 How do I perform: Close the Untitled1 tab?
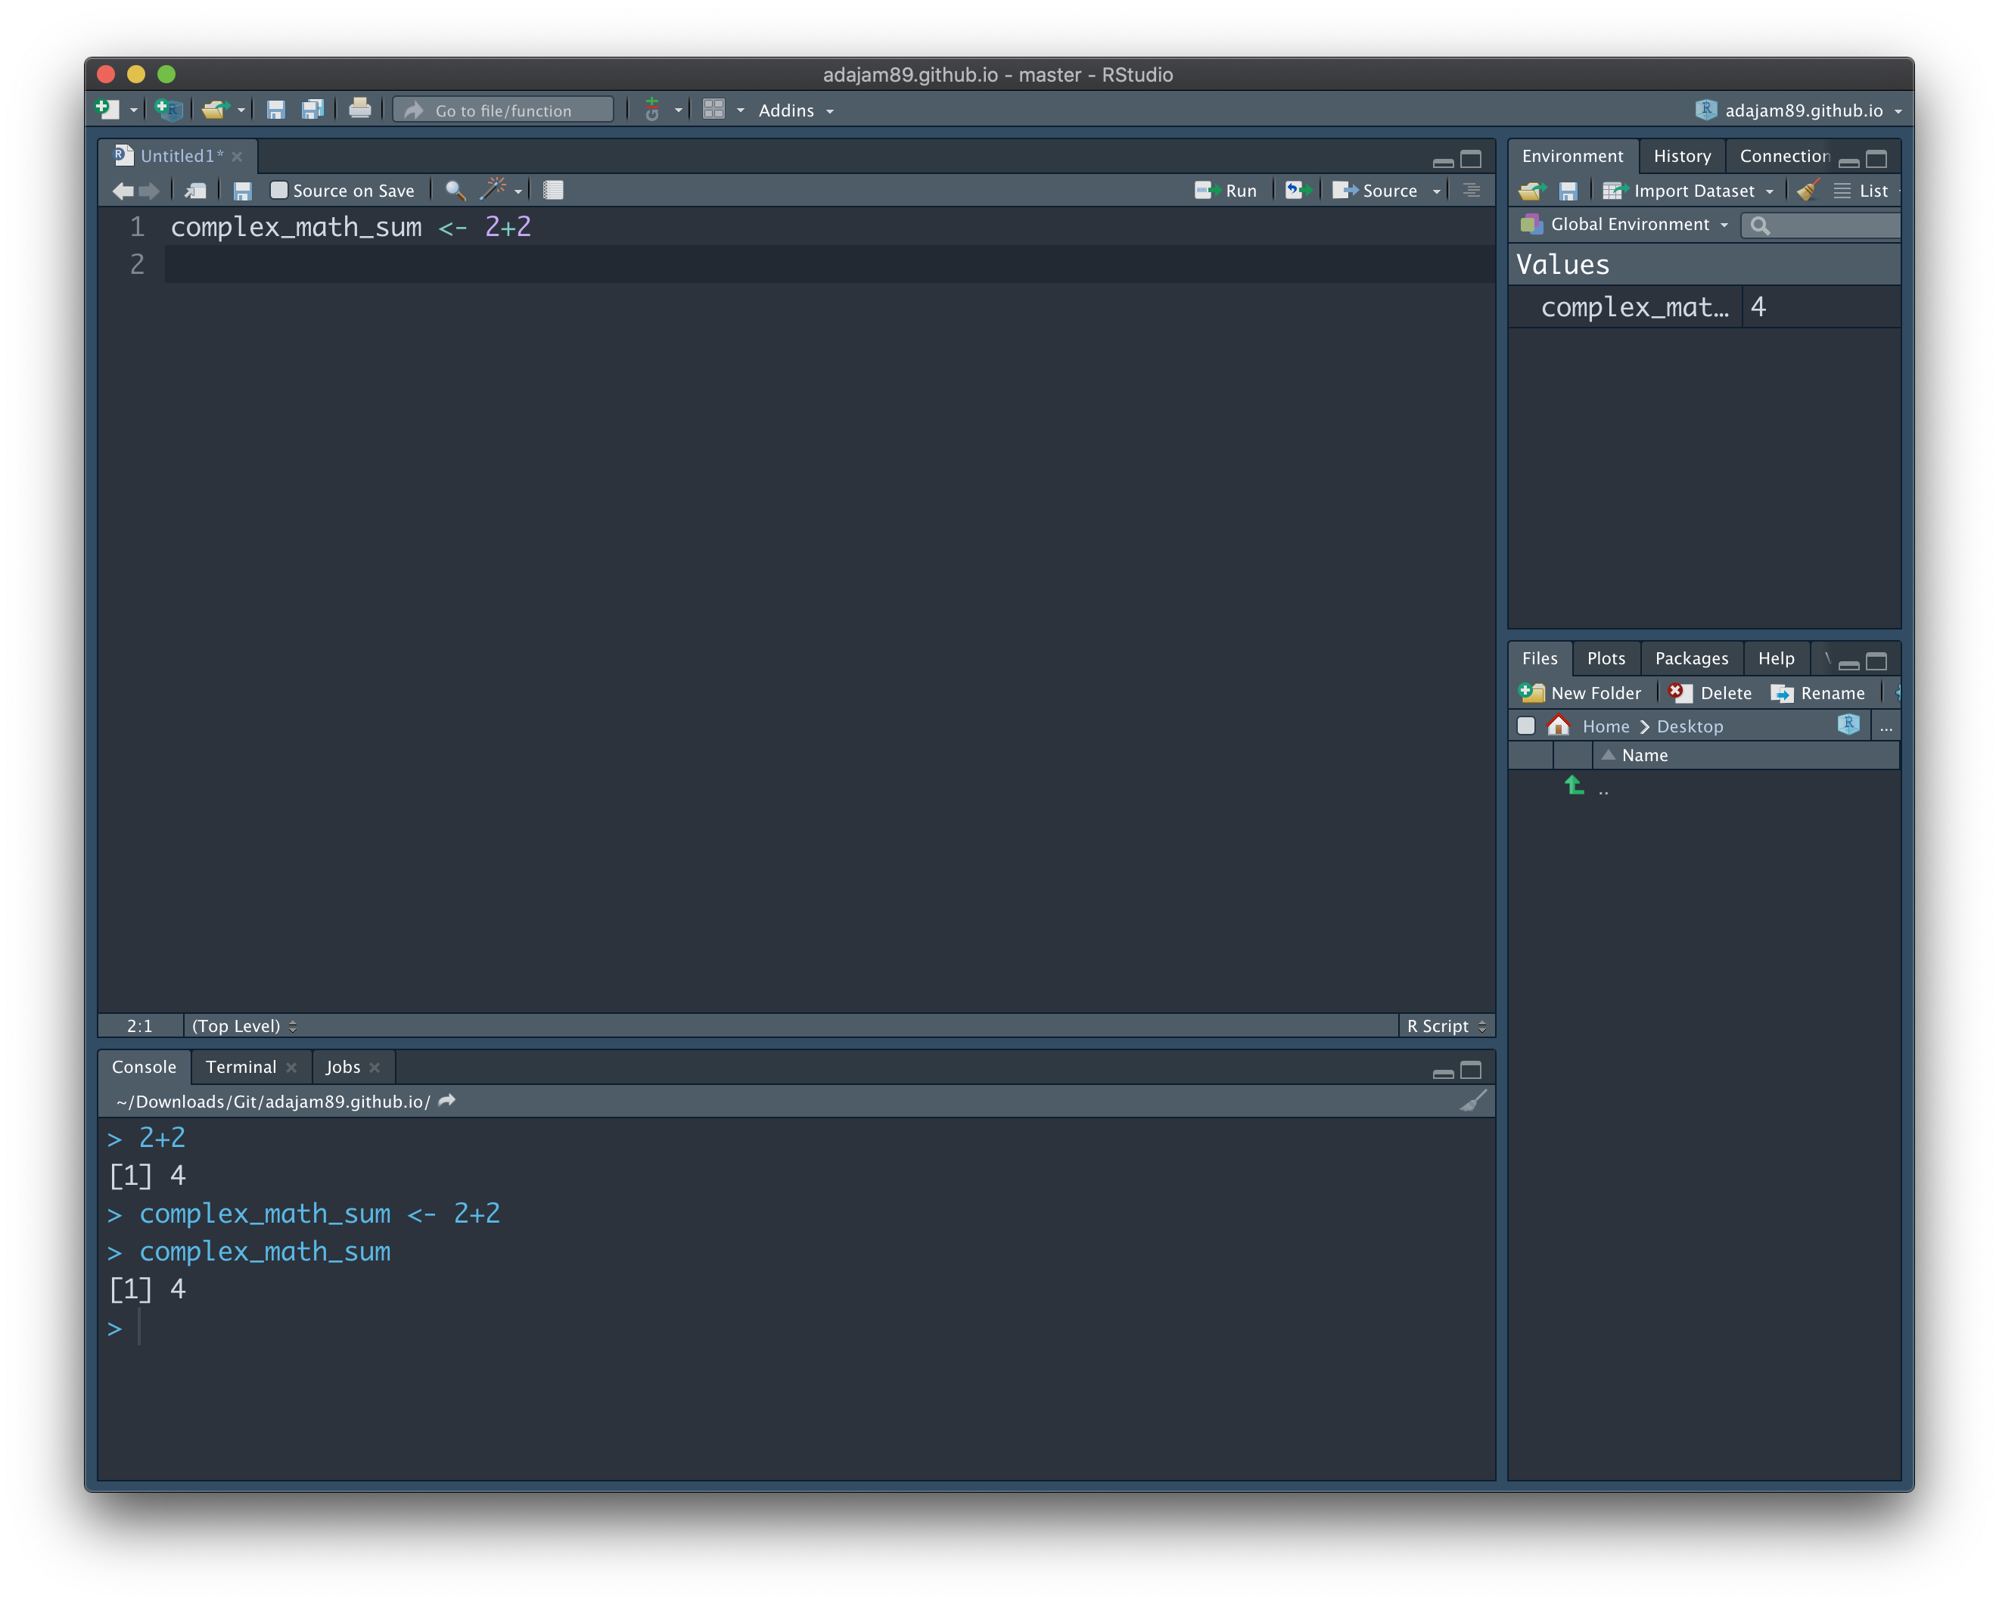pyautogui.click(x=238, y=157)
